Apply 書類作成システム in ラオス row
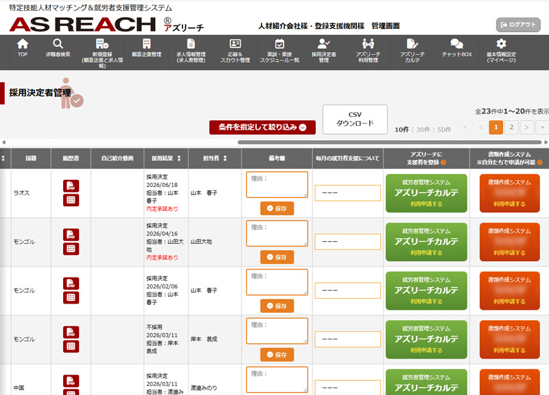Screen dimensions: 549x395 click(509, 193)
